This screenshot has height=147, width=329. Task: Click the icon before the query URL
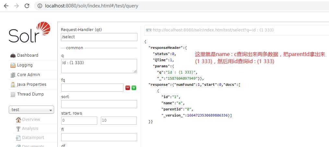click(x=149, y=30)
